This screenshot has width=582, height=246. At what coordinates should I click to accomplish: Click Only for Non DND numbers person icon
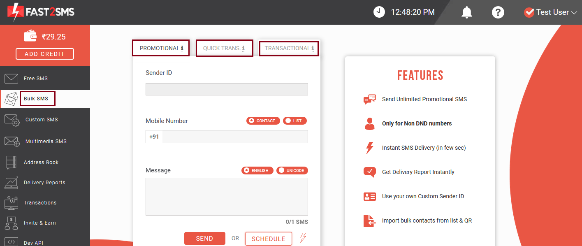[x=370, y=123]
